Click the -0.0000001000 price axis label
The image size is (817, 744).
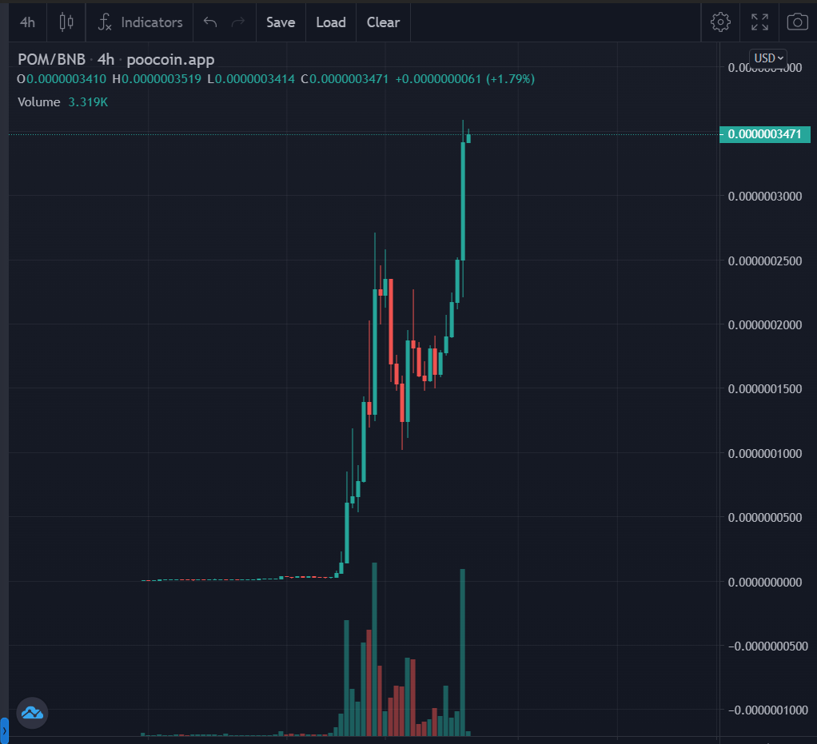click(768, 710)
